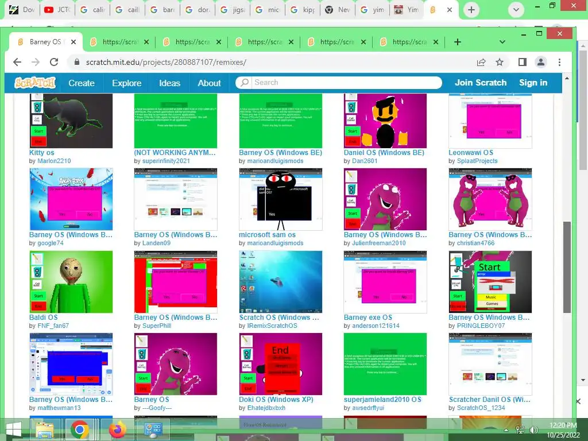The width and height of the screenshot is (588, 441).
Task: Expand tab search dropdown in front window
Action: [x=502, y=42]
